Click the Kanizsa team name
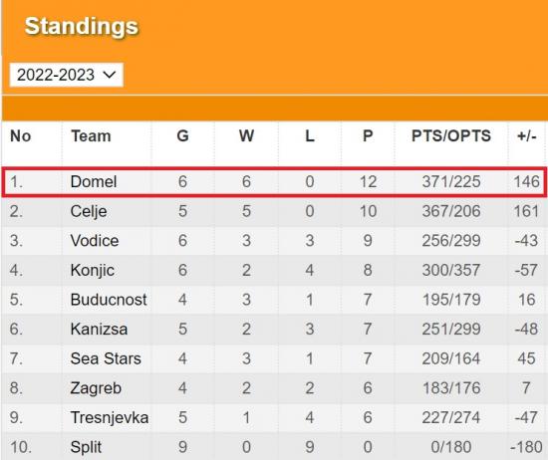Viewport: 548px width, 460px height. click(99, 329)
